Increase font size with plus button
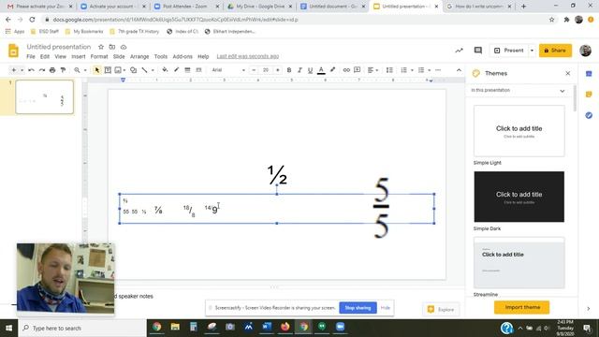This screenshot has width=599, height=337. pyautogui.click(x=278, y=70)
